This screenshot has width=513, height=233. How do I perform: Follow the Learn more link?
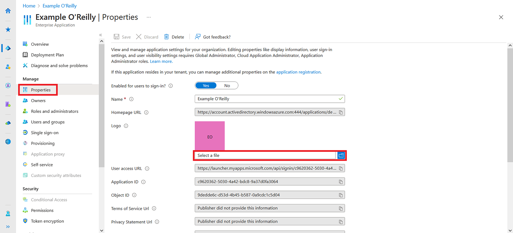tap(161, 61)
